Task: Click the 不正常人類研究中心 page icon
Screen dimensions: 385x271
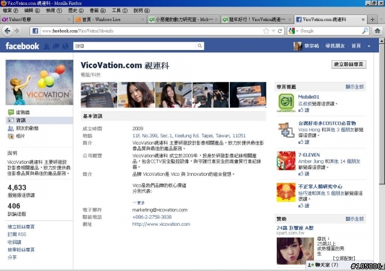Action: coord(286,192)
